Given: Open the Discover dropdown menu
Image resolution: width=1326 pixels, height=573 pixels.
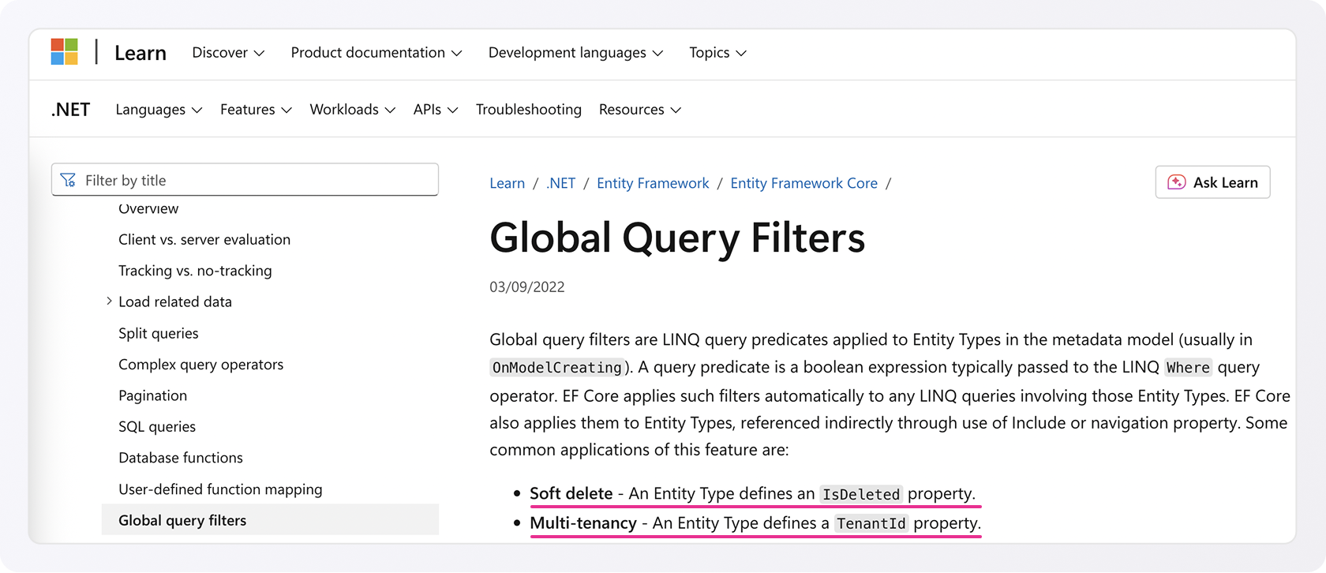Looking at the screenshot, I should coord(228,53).
